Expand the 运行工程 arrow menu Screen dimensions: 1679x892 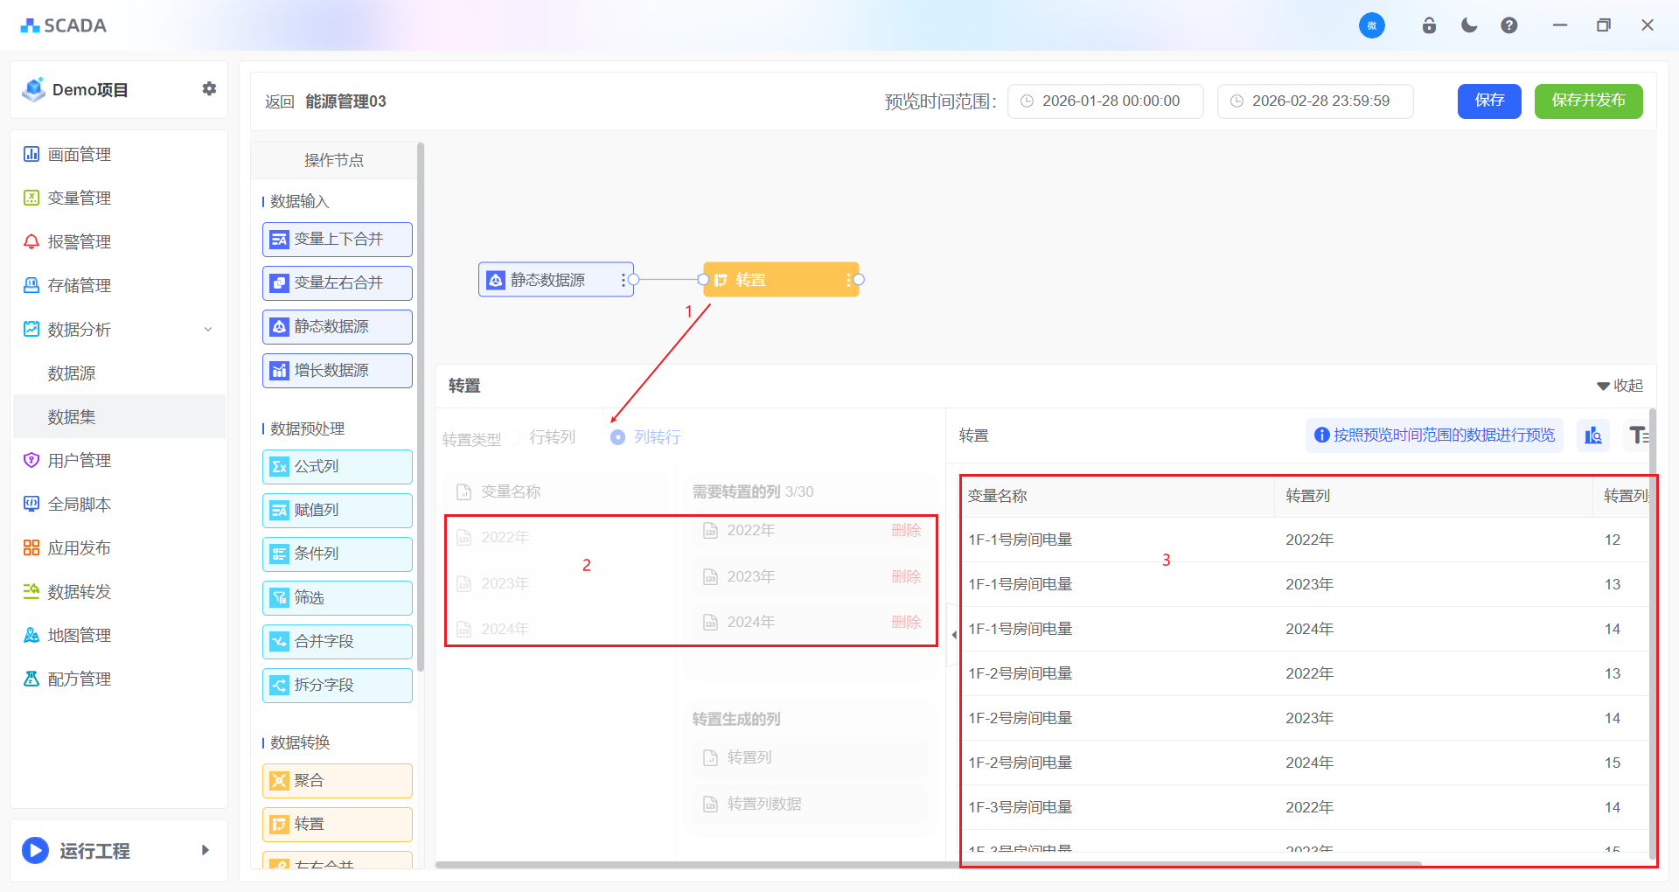(x=206, y=850)
